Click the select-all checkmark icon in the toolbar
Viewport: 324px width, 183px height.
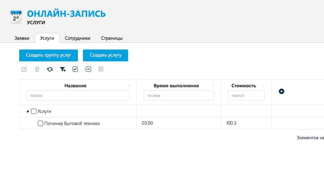tap(75, 69)
